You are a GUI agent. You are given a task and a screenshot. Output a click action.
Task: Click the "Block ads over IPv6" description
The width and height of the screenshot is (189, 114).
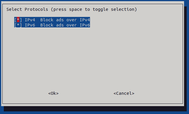(x=65, y=25)
